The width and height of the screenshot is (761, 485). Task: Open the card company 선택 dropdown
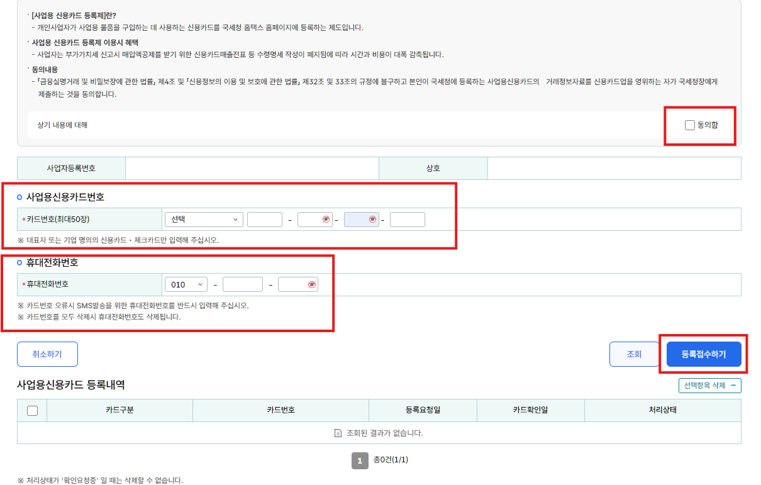coord(203,220)
